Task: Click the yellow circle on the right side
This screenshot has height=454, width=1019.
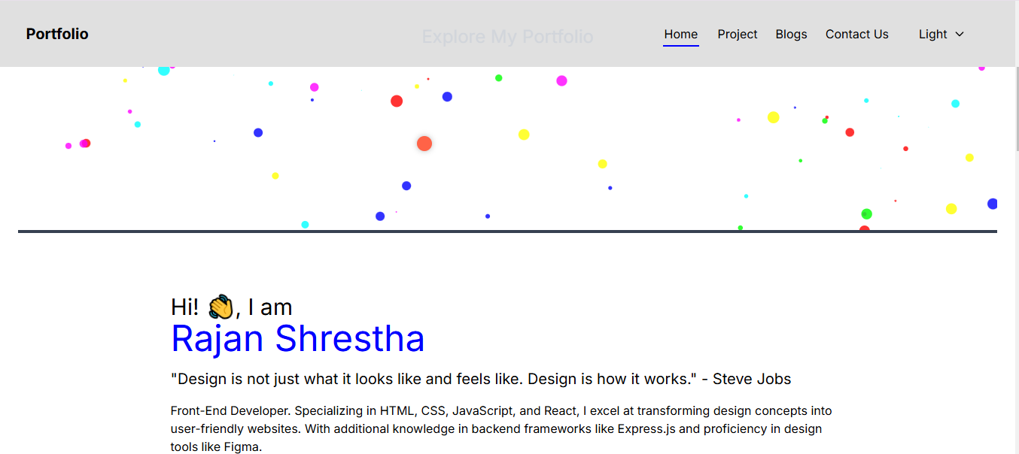Action: click(772, 117)
